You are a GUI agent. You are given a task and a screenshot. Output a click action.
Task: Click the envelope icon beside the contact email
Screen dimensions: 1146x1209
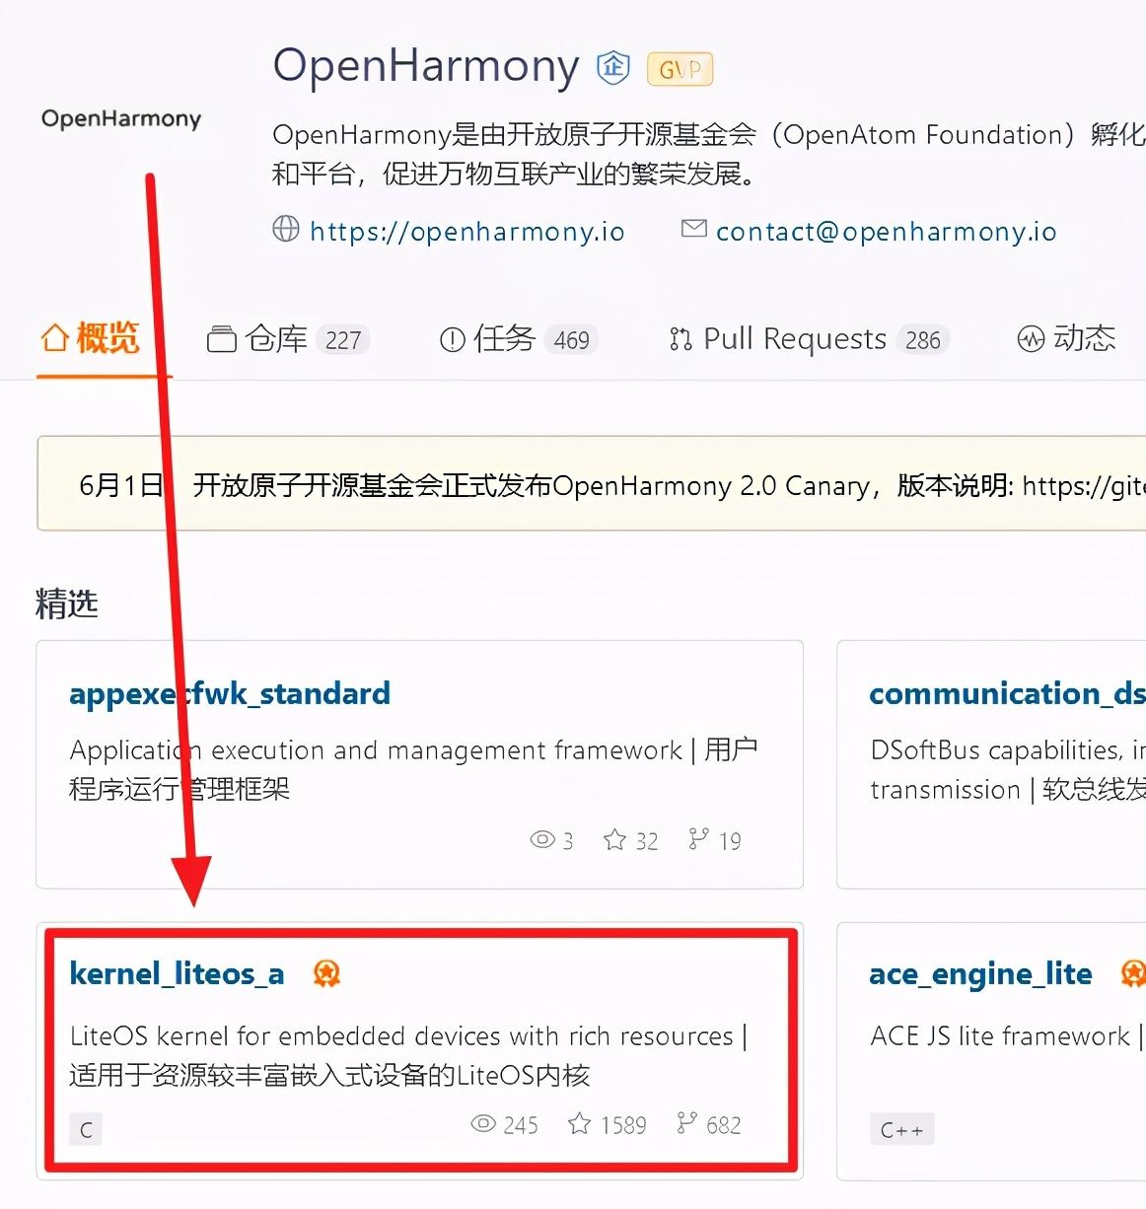coord(694,229)
